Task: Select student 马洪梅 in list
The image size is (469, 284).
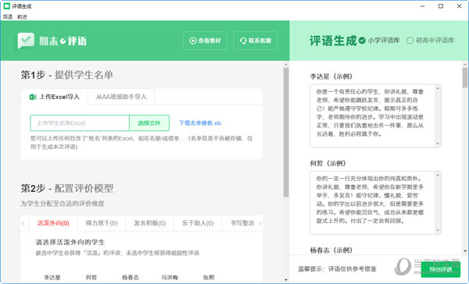Action: click(x=170, y=278)
